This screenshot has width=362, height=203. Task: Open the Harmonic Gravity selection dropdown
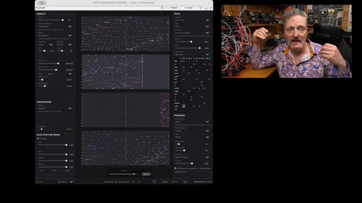192,33
